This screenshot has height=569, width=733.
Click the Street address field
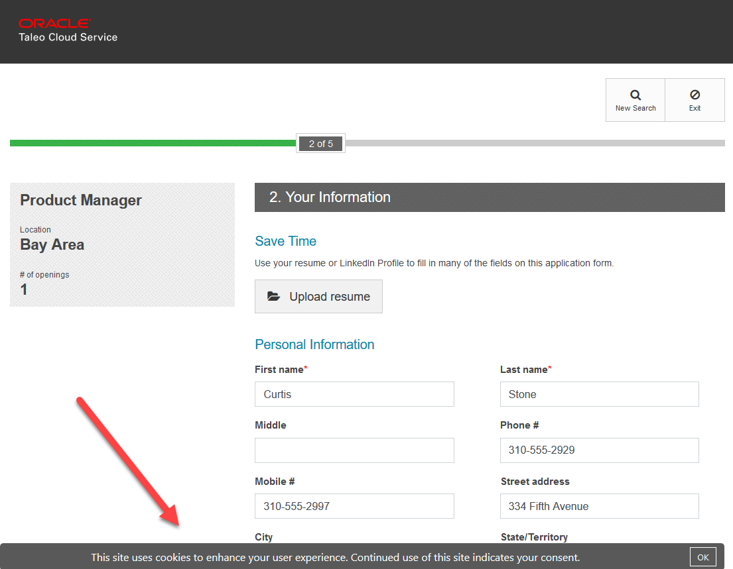coord(599,506)
